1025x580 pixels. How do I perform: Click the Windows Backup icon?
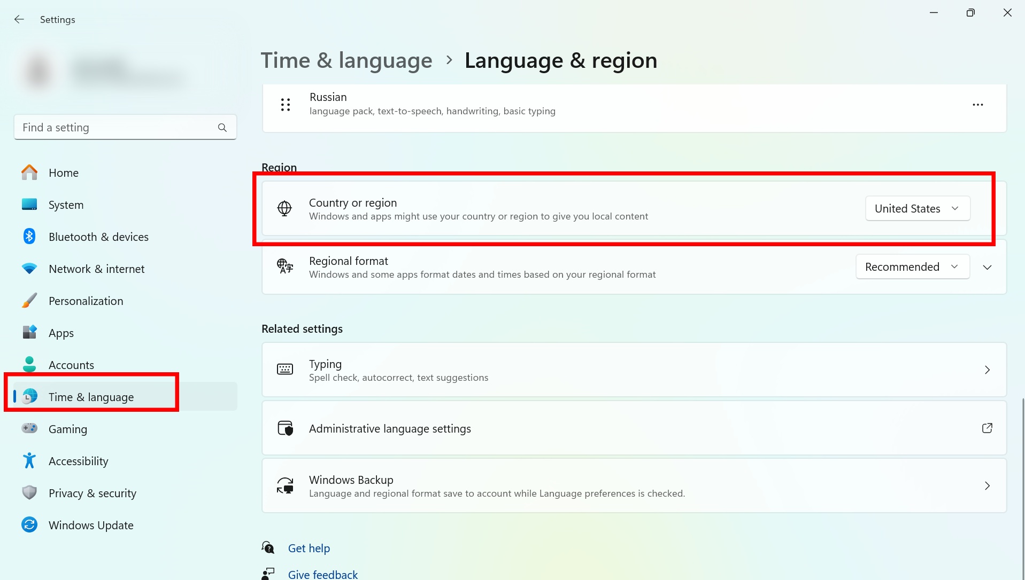point(285,485)
